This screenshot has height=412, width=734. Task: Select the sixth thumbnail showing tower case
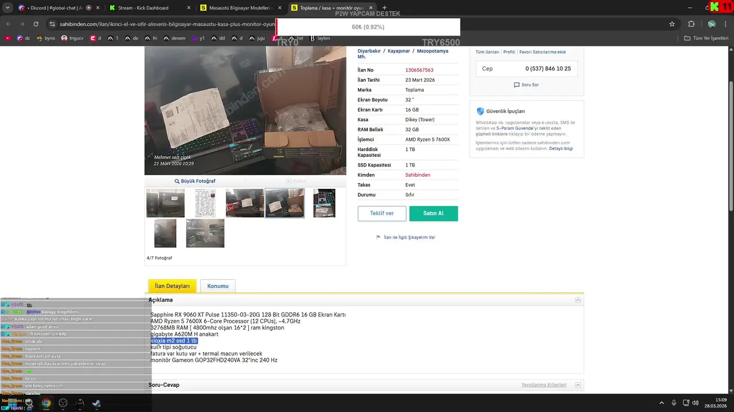(165, 233)
